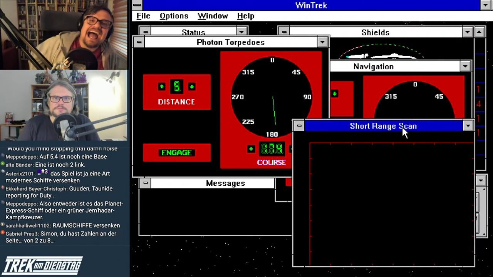The width and height of the screenshot is (493, 277).
Task: Click the torpedo COURSE digital display
Action: 272,149
